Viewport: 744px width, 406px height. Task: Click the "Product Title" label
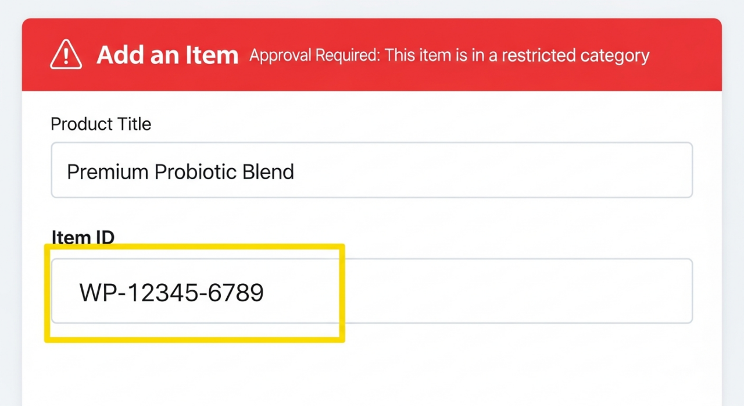tap(101, 124)
